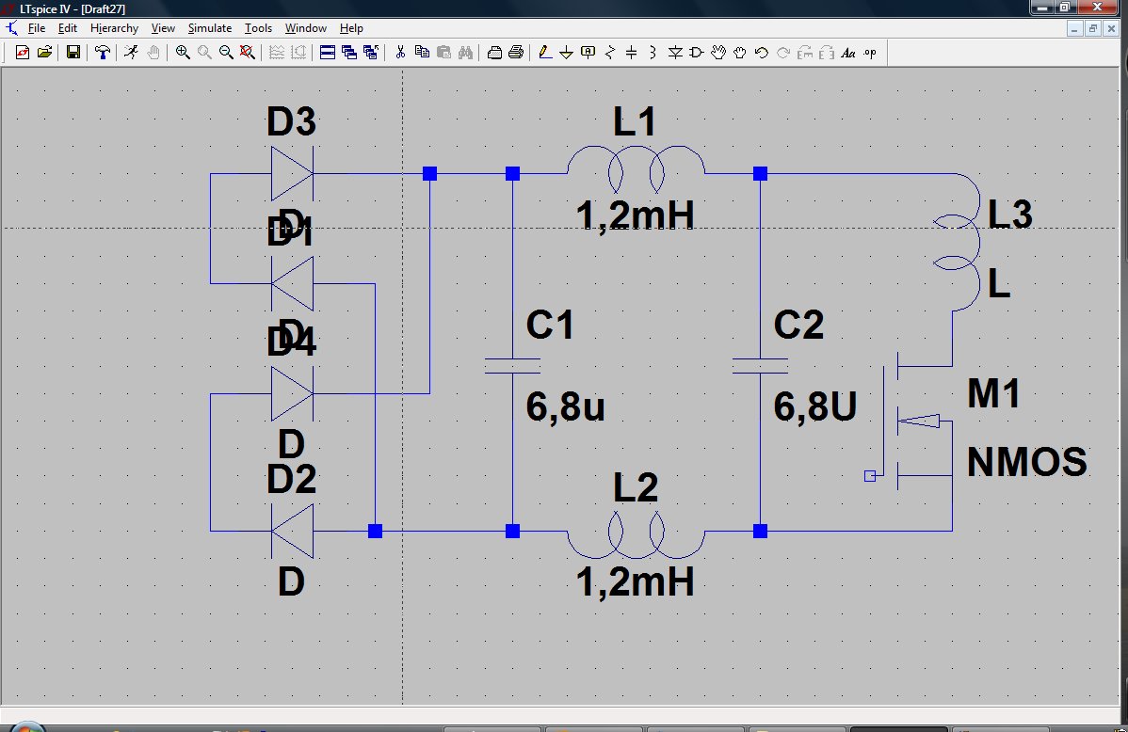
Task: Select the Drag closed-hand tool
Action: tap(739, 53)
